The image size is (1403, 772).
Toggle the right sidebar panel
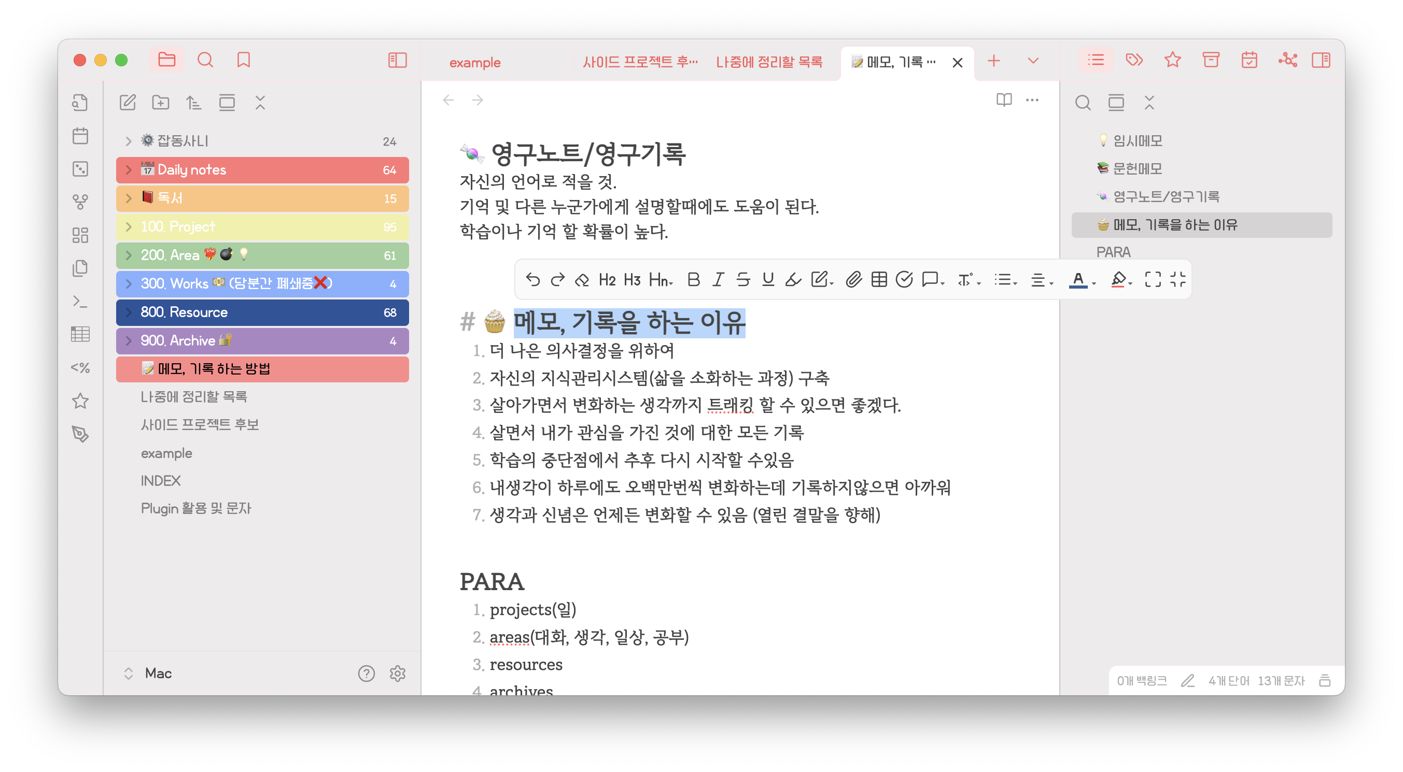click(1321, 60)
